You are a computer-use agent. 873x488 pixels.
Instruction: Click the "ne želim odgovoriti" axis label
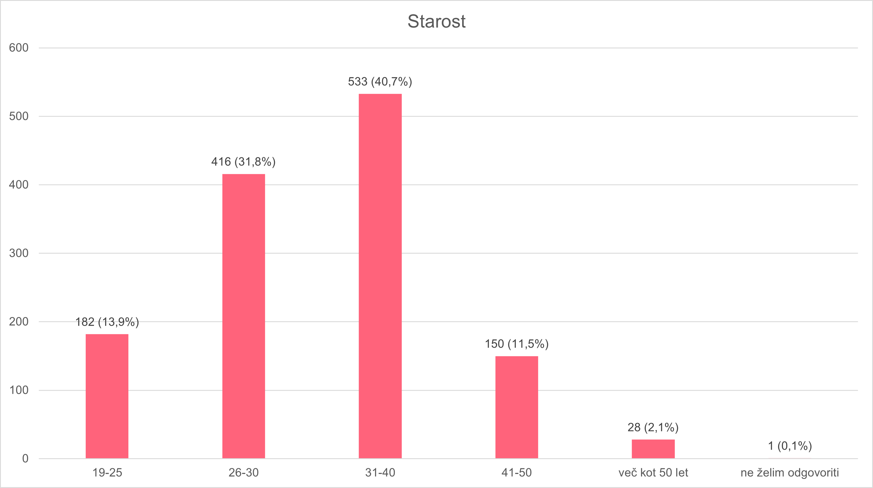point(790,473)
